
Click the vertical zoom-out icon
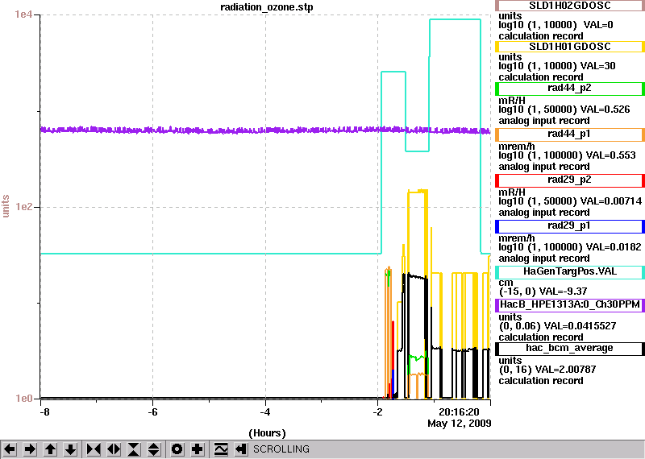153,449
